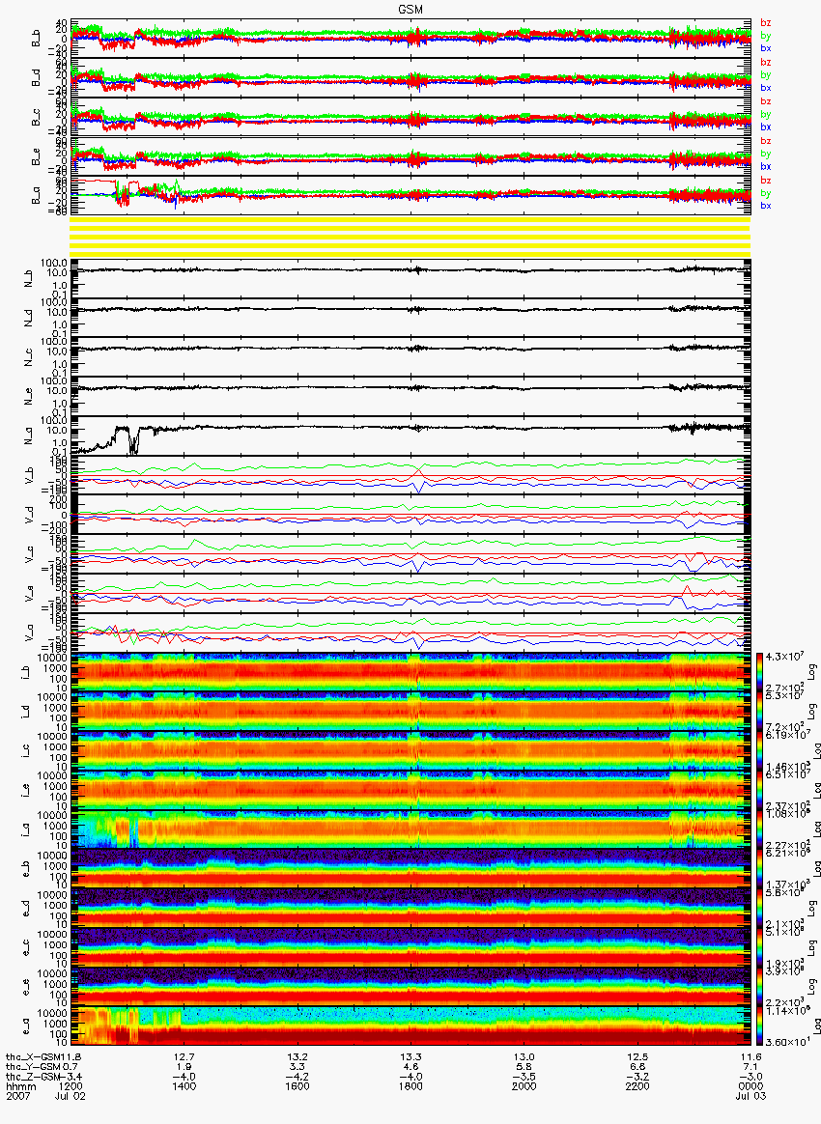Click the V_b velocity axis label
This screenshot has height=1124, width=821.
[x=29, y=474]
